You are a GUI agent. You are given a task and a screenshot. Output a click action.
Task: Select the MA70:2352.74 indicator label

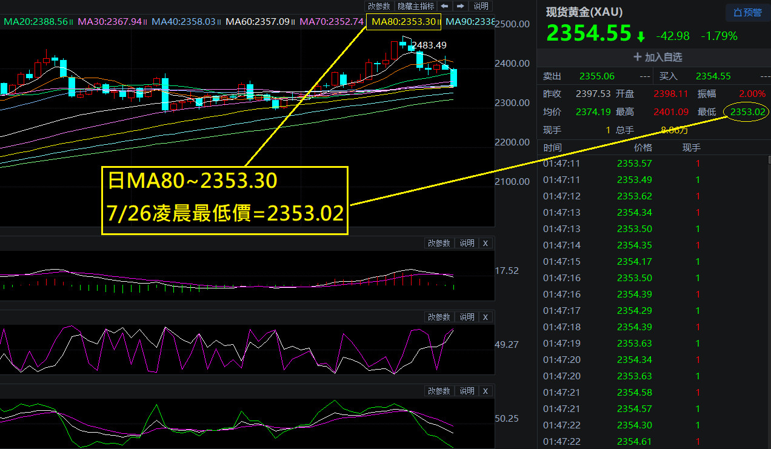[x=332, y=22]
